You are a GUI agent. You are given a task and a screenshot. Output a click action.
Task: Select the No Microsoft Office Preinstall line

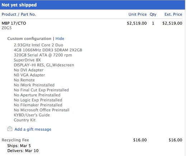[42, 110]
